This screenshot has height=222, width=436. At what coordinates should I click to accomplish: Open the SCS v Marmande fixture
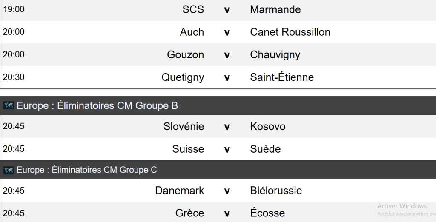[x=227, y=9]
